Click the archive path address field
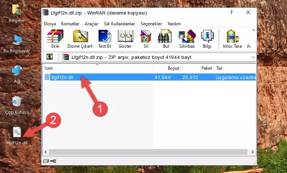Image resolution: width=287 pixels, height=173 pixels. [x=159, y=57]
